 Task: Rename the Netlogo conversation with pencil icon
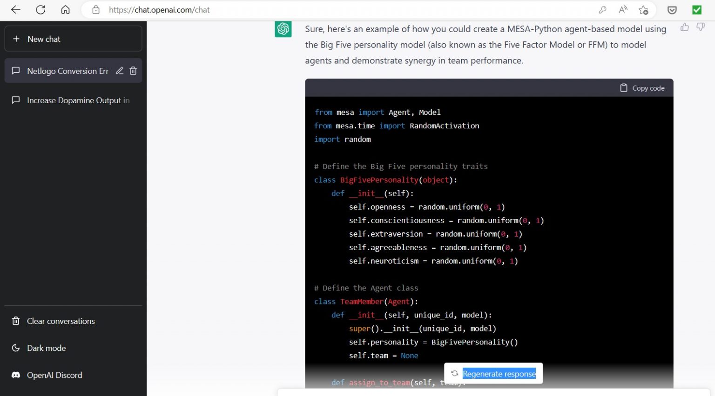click(x=120, y=71)
